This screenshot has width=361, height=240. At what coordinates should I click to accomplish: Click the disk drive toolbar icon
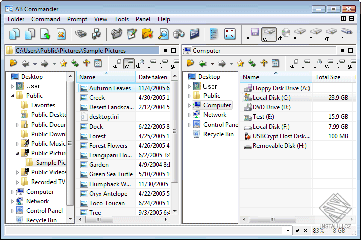point(81,34)
